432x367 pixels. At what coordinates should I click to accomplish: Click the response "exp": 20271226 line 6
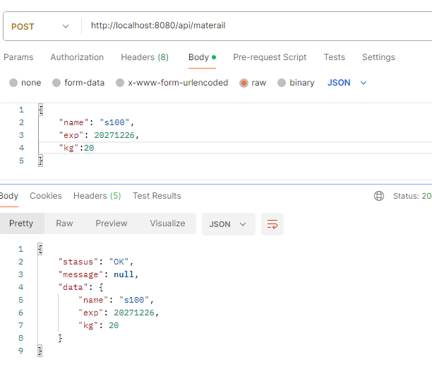[119, 313]
